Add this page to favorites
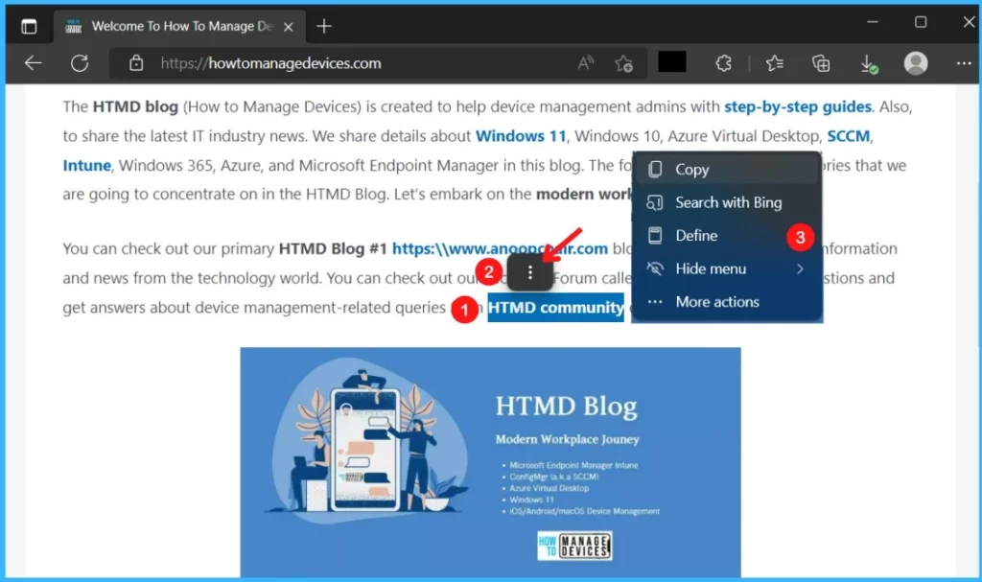 [623, 63]
